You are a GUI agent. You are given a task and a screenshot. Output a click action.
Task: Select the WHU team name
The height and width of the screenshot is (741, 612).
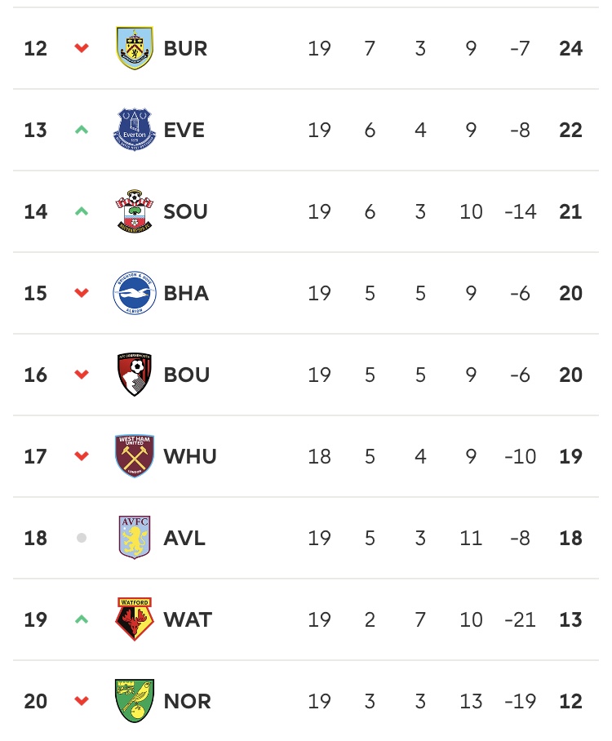(x=190, y=456)
